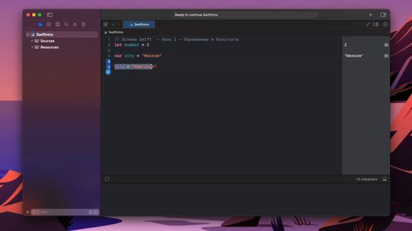The width and height of the screenshot is (412, 231).
Task: Toggle the debug area visibility icon
Action: click(x=384, y=179)
